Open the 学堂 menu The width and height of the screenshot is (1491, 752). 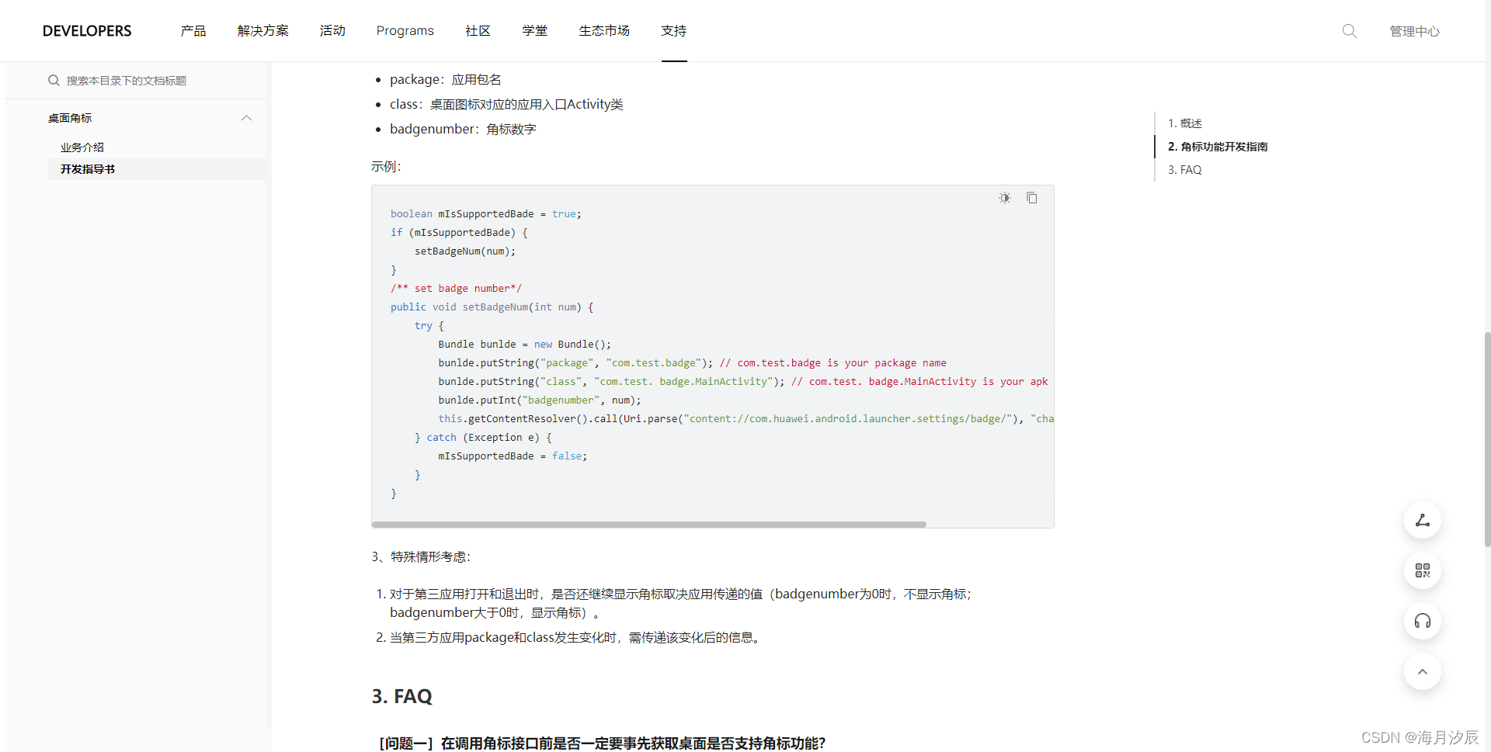click(535, 31)
